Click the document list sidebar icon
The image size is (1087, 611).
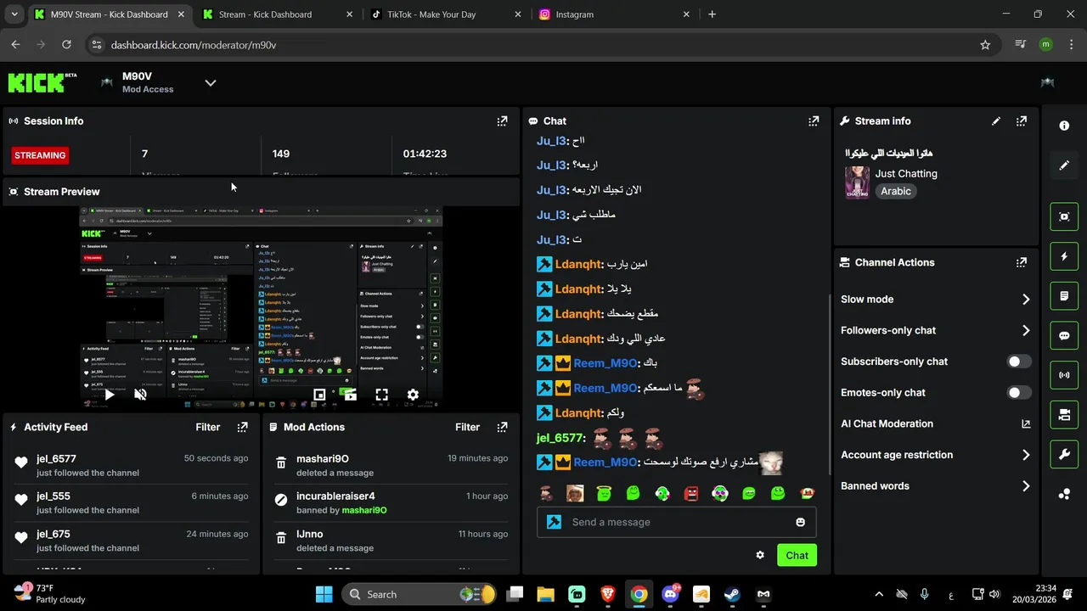[1064, 296]
